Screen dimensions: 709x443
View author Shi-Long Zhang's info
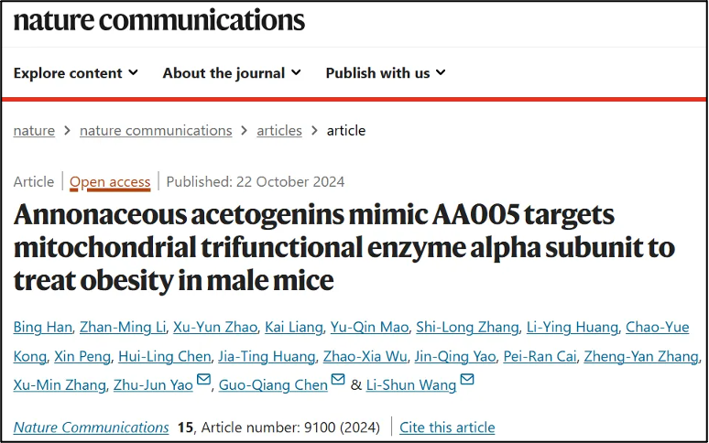tap(469, 328)
